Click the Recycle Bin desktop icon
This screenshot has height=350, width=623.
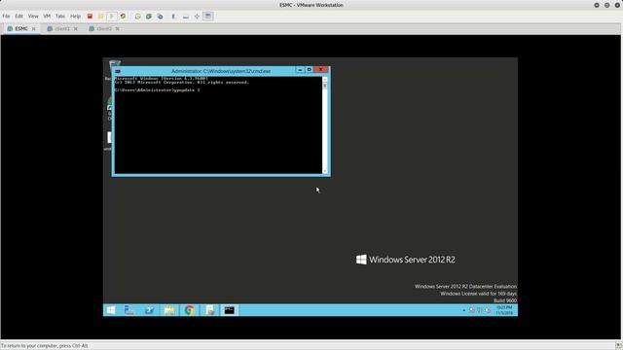(115, 63)
